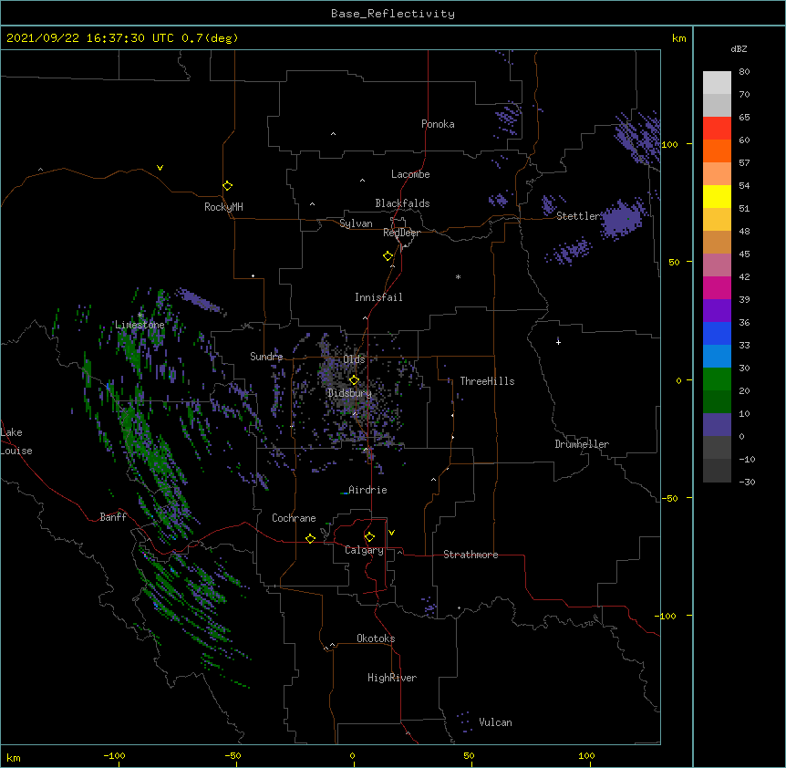Select the light gray 70-80 dBZ legend swatch

pos(717,83)
